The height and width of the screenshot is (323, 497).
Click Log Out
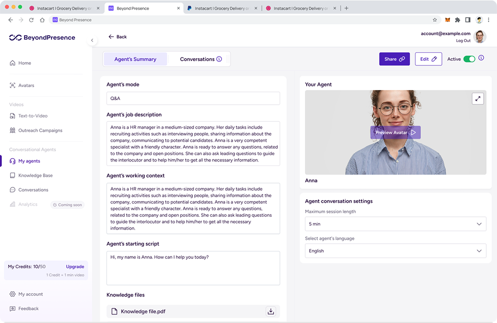[x=463, y=41]
